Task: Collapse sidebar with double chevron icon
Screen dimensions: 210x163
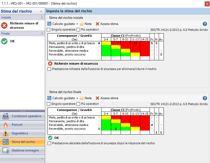Action: click(x=41, y=12)
